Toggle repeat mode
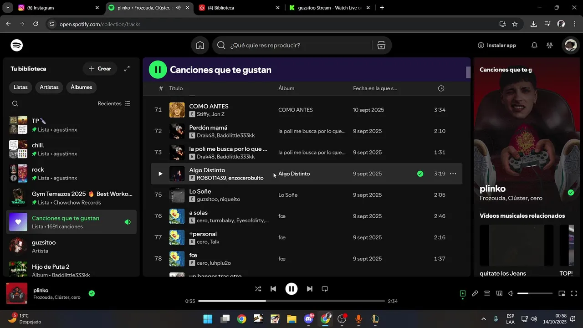583x328 pixels. coord(325,289)
